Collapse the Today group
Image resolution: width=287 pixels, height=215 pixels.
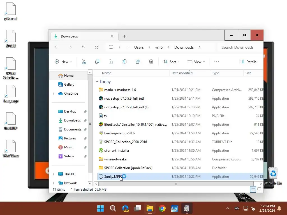pyautogui.click(x=97, y=82)
